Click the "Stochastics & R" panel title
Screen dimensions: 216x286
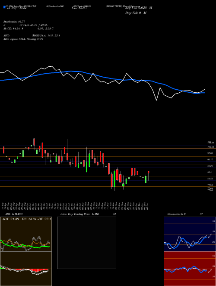(x=177, y=214)
